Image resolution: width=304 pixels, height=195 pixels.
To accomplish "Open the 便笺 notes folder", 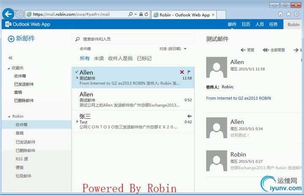I will [x=19, y=168].
